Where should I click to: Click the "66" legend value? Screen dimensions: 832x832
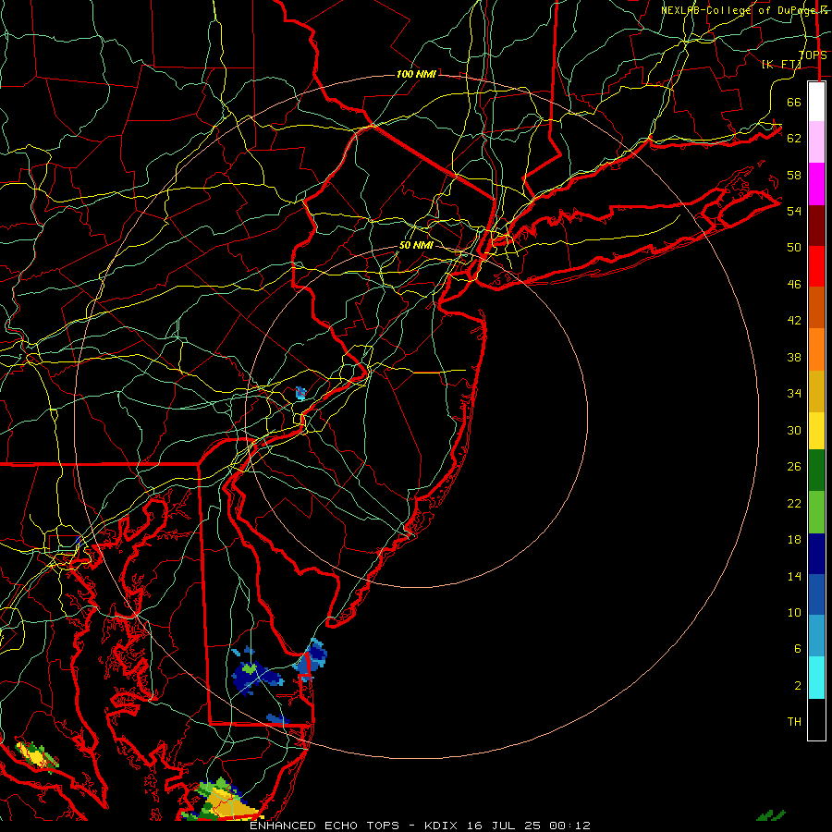(794, 102)
